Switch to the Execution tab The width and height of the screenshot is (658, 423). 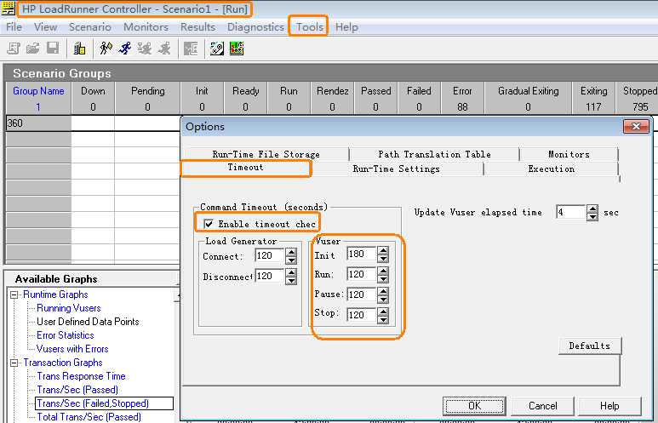click(x=551, y=169)
